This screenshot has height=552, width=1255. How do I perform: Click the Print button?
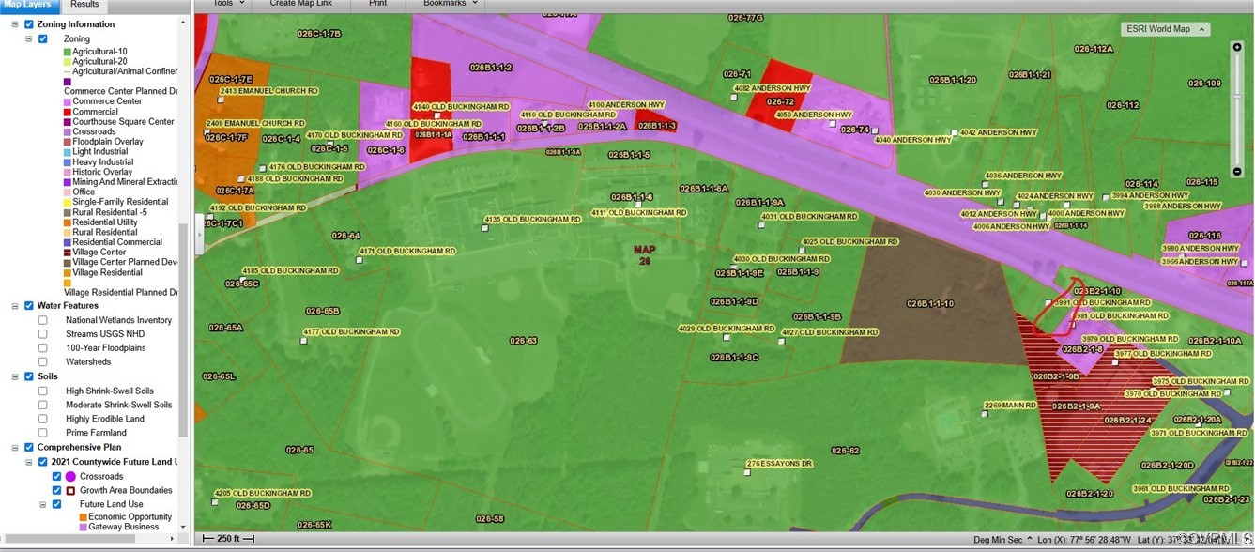point(377,4)
